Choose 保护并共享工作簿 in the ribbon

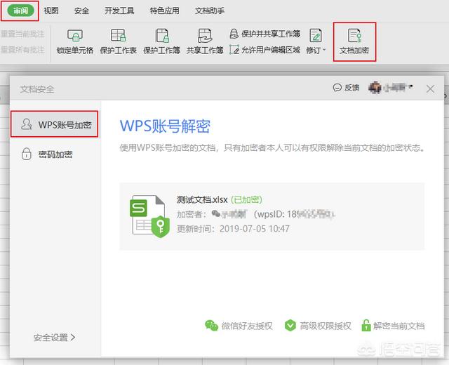click(265, 34)
